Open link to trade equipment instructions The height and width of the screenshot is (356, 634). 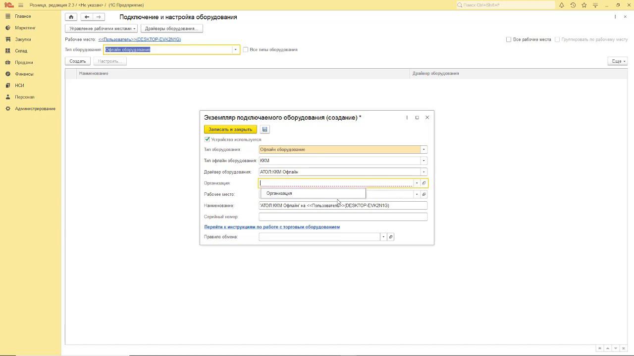click(272, 227)
